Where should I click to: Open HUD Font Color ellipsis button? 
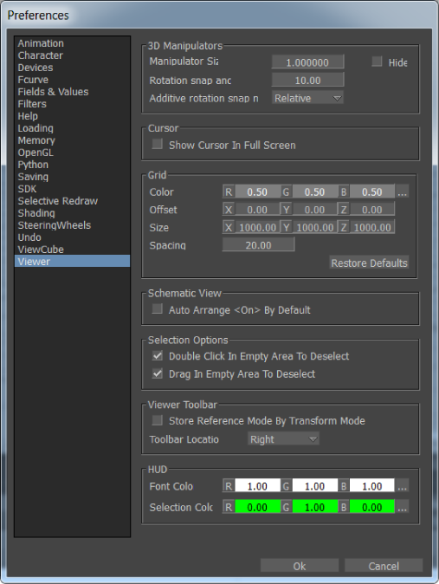[x=402, y=486]
